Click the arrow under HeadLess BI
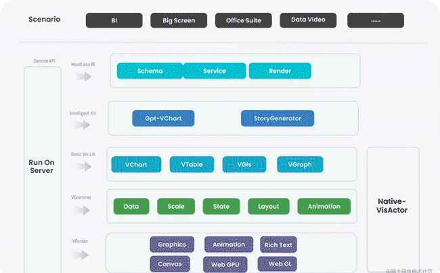Image resolution: width=440 pixels, height=273 pixels. [x=84, y=76]
